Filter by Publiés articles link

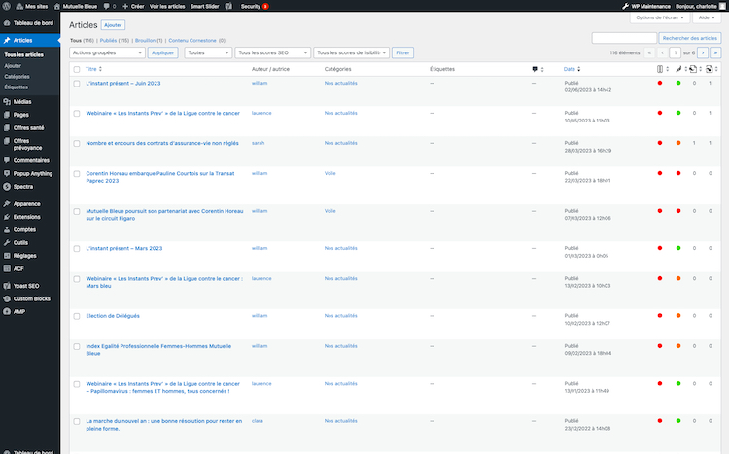pyautogui.click(x=113, y=40)
